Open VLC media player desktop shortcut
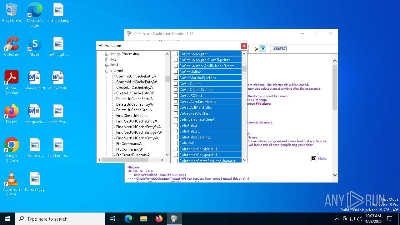Image resolution: width=400 pixels, height=225 pixels. click(12, 184)
